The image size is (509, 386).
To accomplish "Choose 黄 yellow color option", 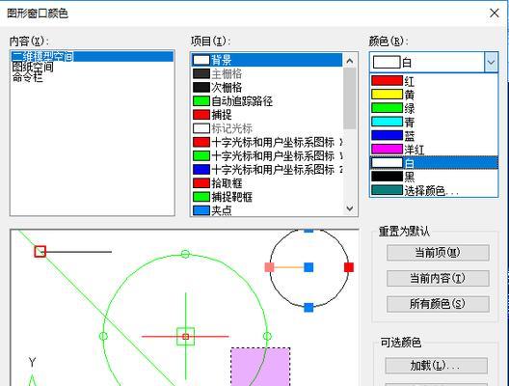I will pos(434,95).
